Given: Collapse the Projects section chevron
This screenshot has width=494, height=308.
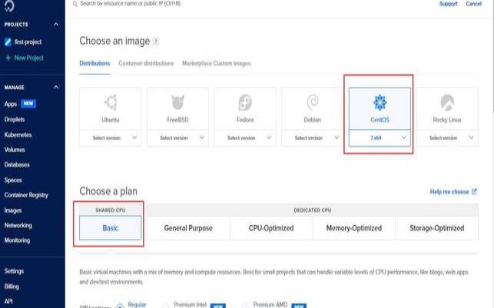Looking at the screenshot, I should point(56,25).
